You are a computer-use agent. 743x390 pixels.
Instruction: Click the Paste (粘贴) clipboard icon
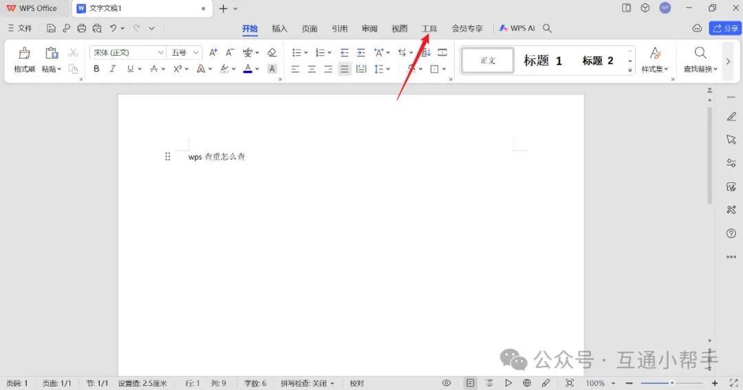pyautogui.click(x=51, y=53)
